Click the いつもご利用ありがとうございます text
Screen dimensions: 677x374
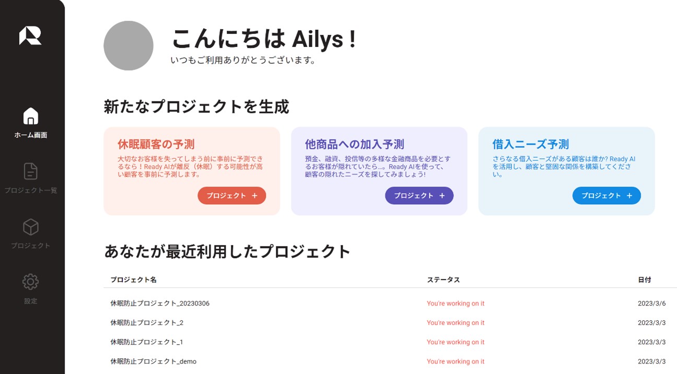click(x=243, y=61)
